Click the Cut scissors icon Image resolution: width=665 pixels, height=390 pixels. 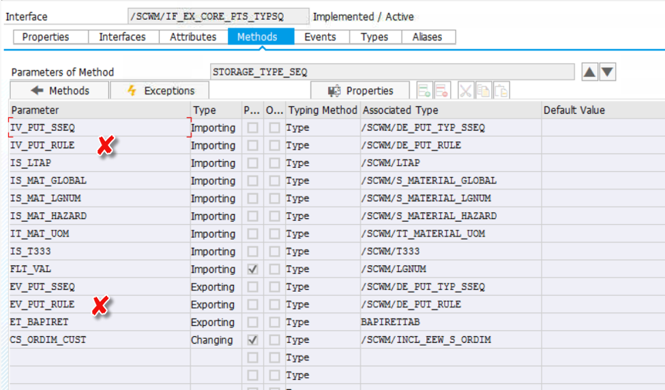click(x=466, y=90)
